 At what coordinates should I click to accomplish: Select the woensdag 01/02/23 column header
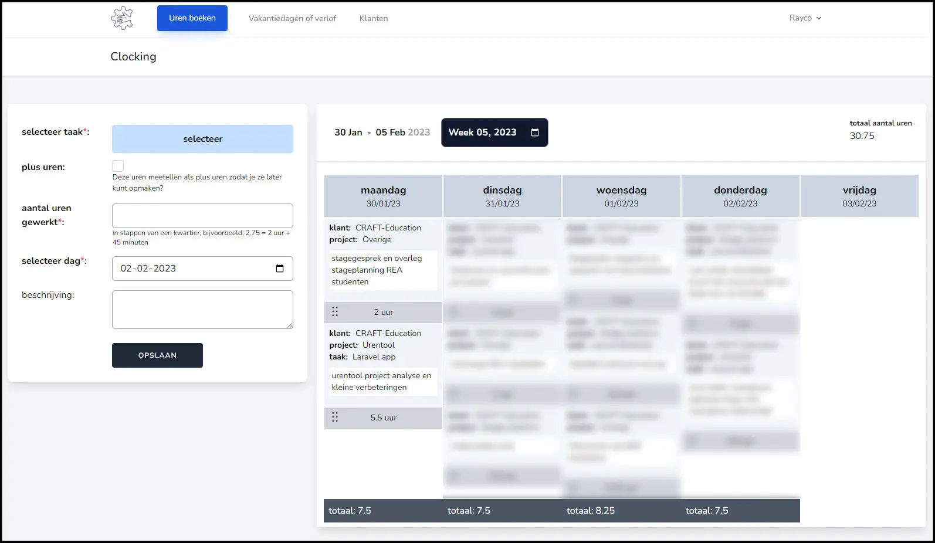pos(621,196)
